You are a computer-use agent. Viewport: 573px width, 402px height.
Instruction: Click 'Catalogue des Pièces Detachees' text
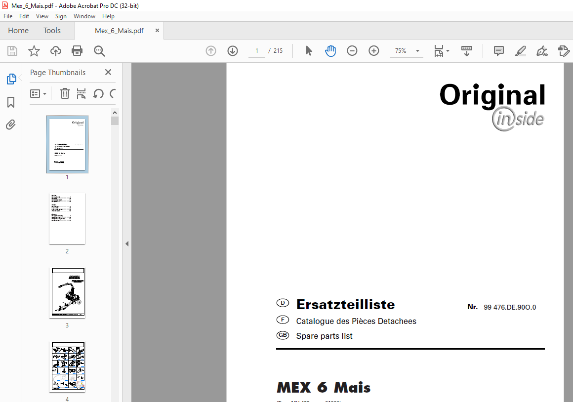coord(356,321)
